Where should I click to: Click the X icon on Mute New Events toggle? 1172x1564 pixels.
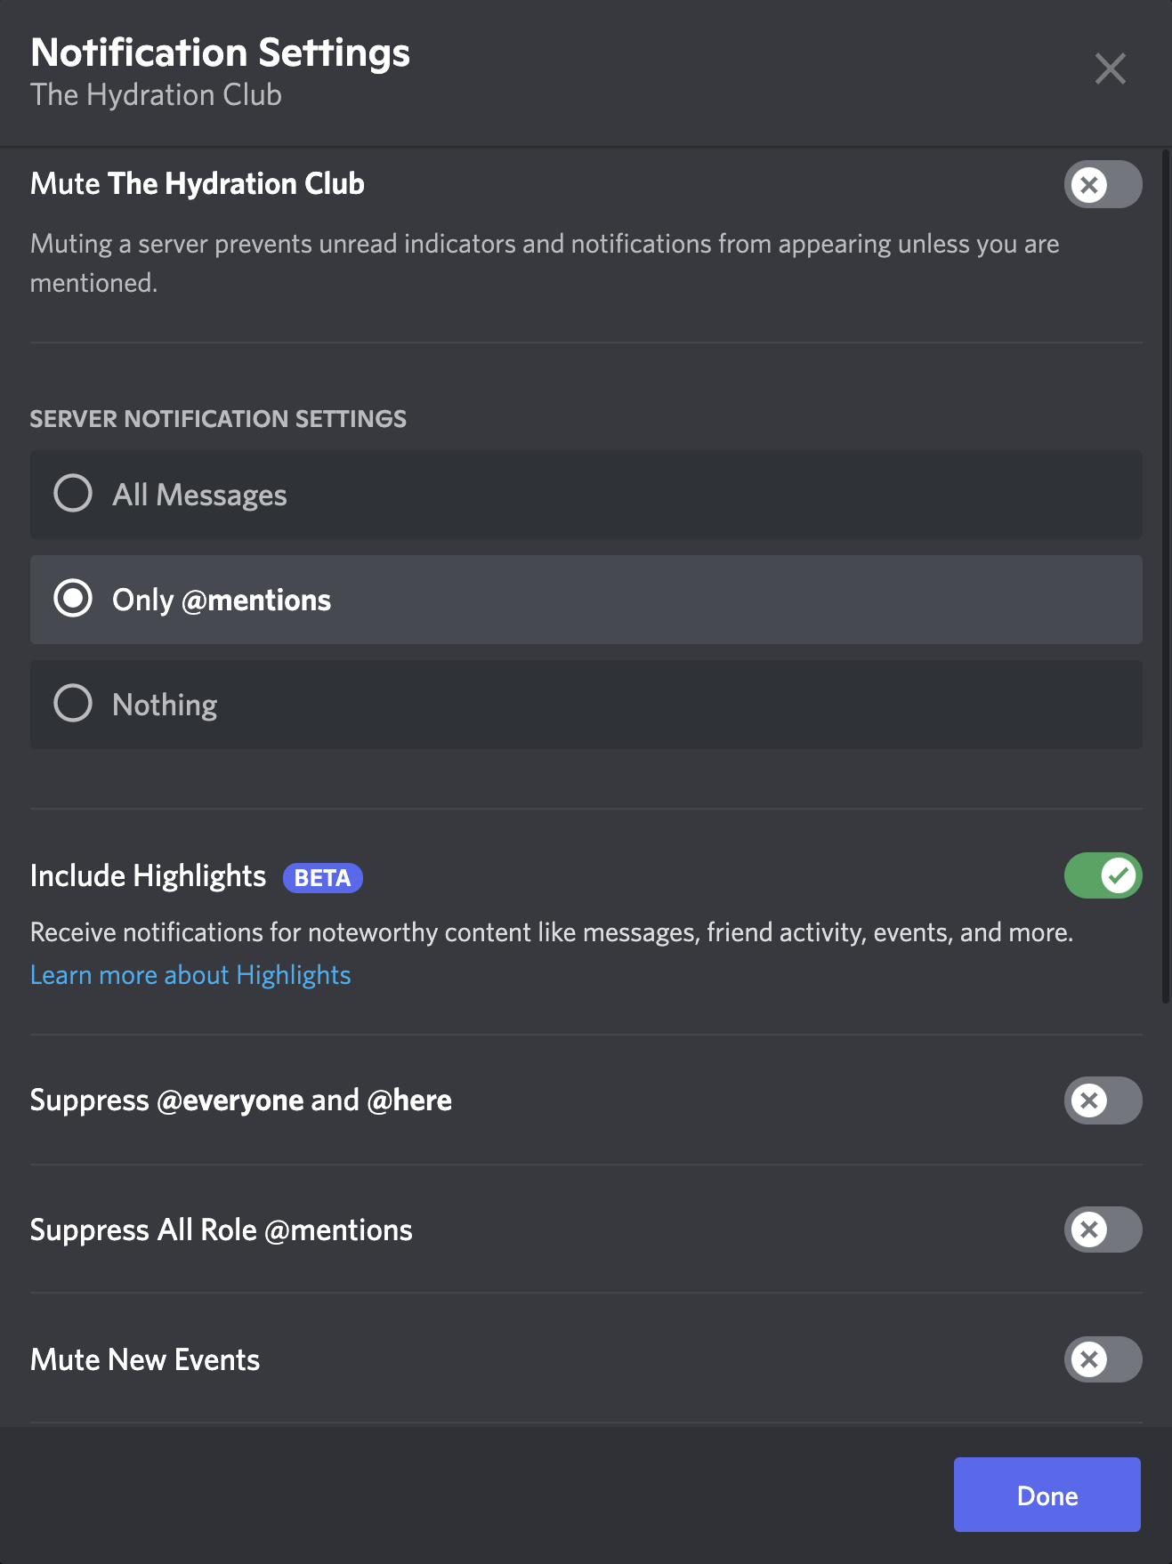pyautogui.click(x=1087, y=1359)
